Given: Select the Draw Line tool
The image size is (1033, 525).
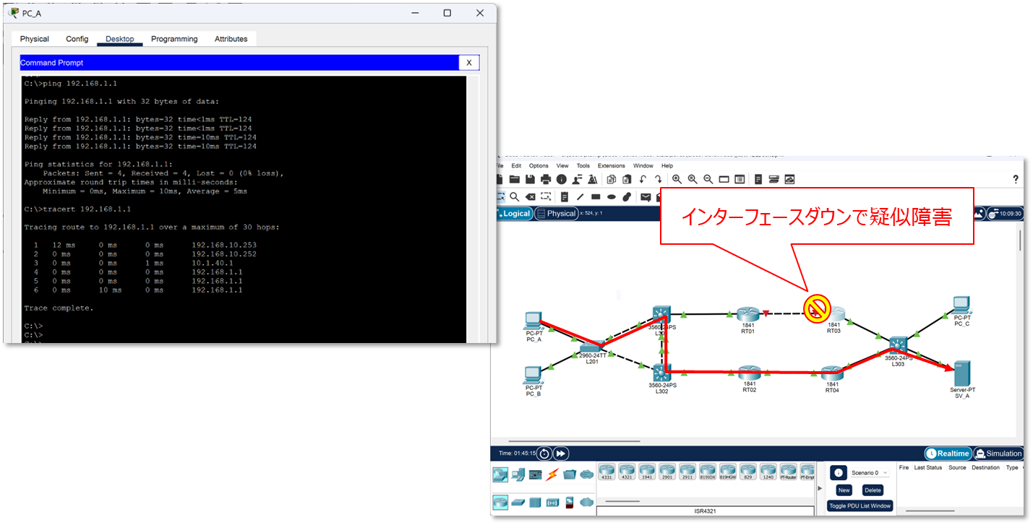Looking at the screenshot, I should (x=580, y=197).
